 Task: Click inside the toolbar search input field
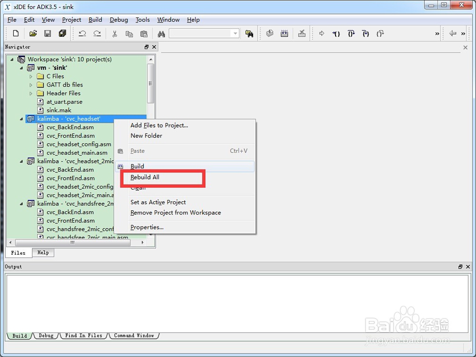(x=200, y=33)
